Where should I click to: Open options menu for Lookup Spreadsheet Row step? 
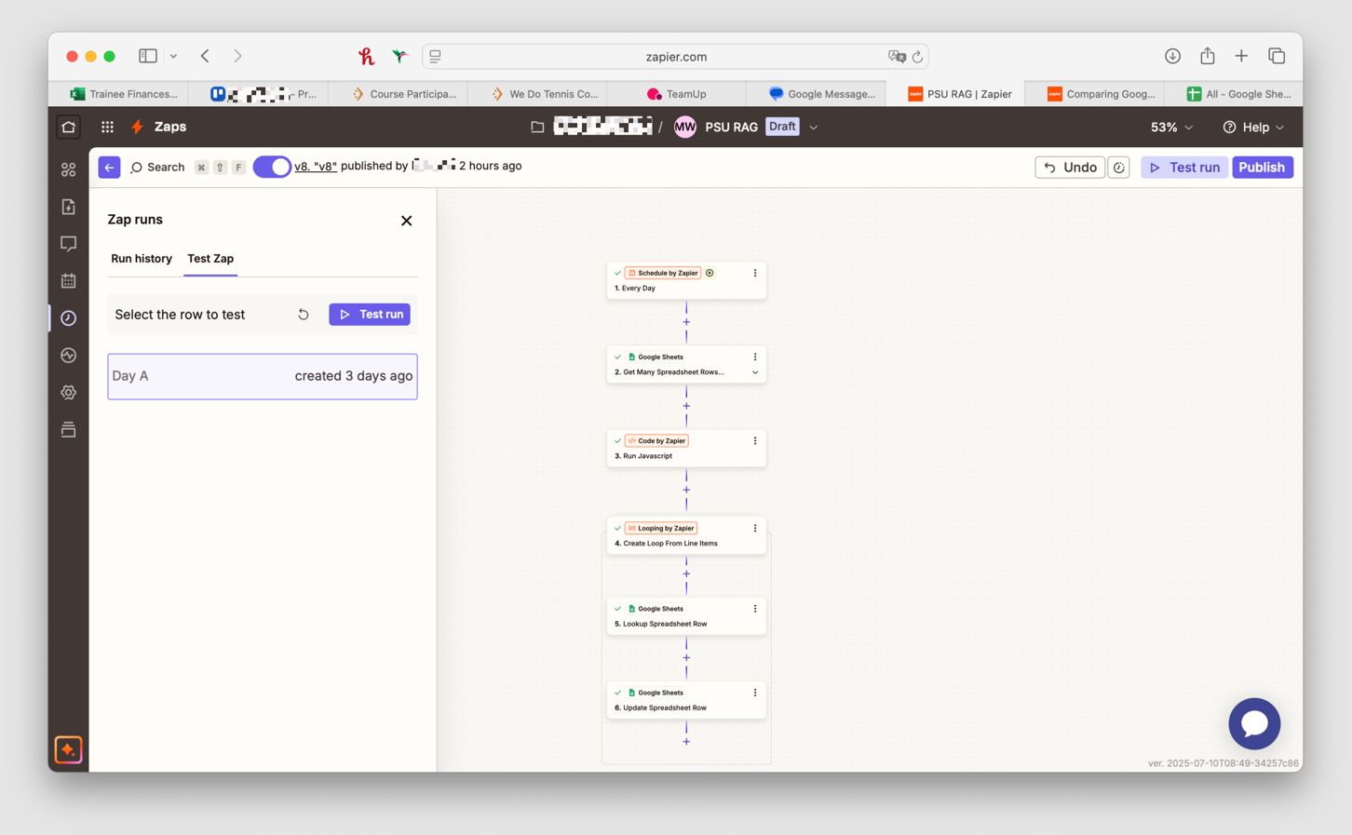[x=755, y=609]
